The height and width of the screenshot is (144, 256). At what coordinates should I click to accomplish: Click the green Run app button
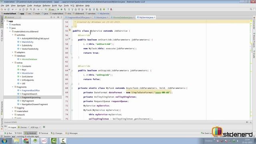tap(58, 10)
